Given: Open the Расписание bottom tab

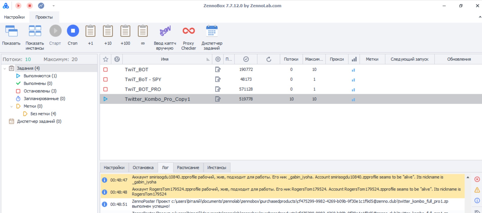Looking at the screenshot, I should click(188, 168).
